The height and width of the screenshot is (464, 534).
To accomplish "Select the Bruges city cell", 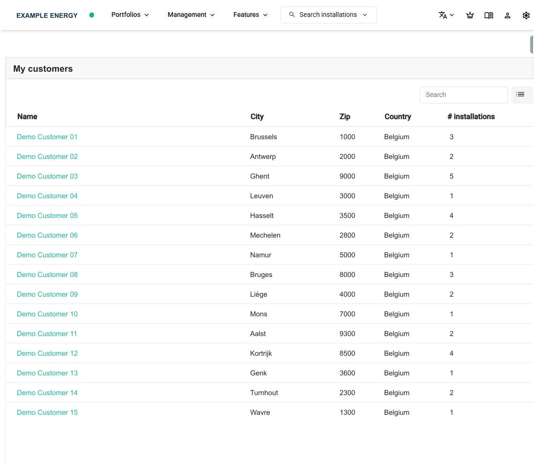I will click(261, 275).
